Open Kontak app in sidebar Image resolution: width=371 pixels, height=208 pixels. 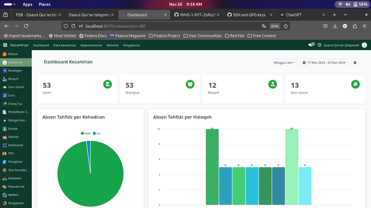click(16, 128)
